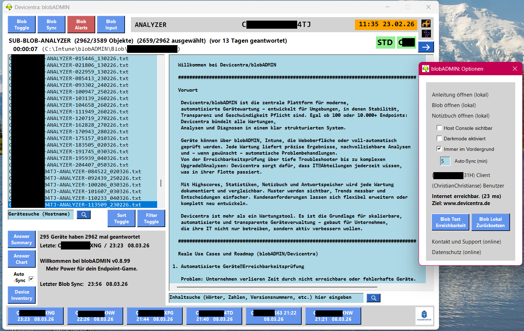Enable the Host Console sichtbar checkbox
The height and width of the screenshot is (331, 524).
[x=439, y=128]
